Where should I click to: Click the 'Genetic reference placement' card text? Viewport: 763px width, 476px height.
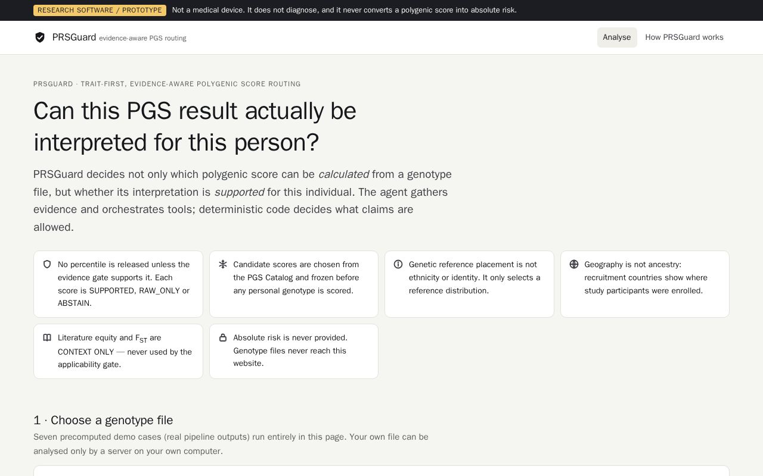pos(474,277)
